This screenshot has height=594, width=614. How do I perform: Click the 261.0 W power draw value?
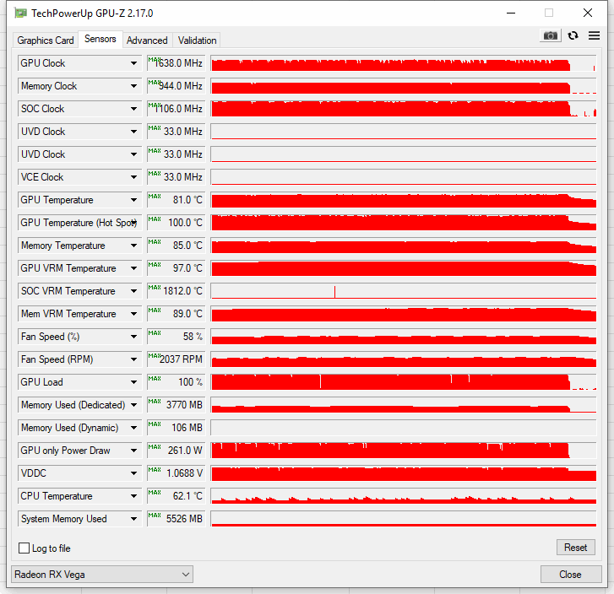pyautogui.click(x=177, y=451)
